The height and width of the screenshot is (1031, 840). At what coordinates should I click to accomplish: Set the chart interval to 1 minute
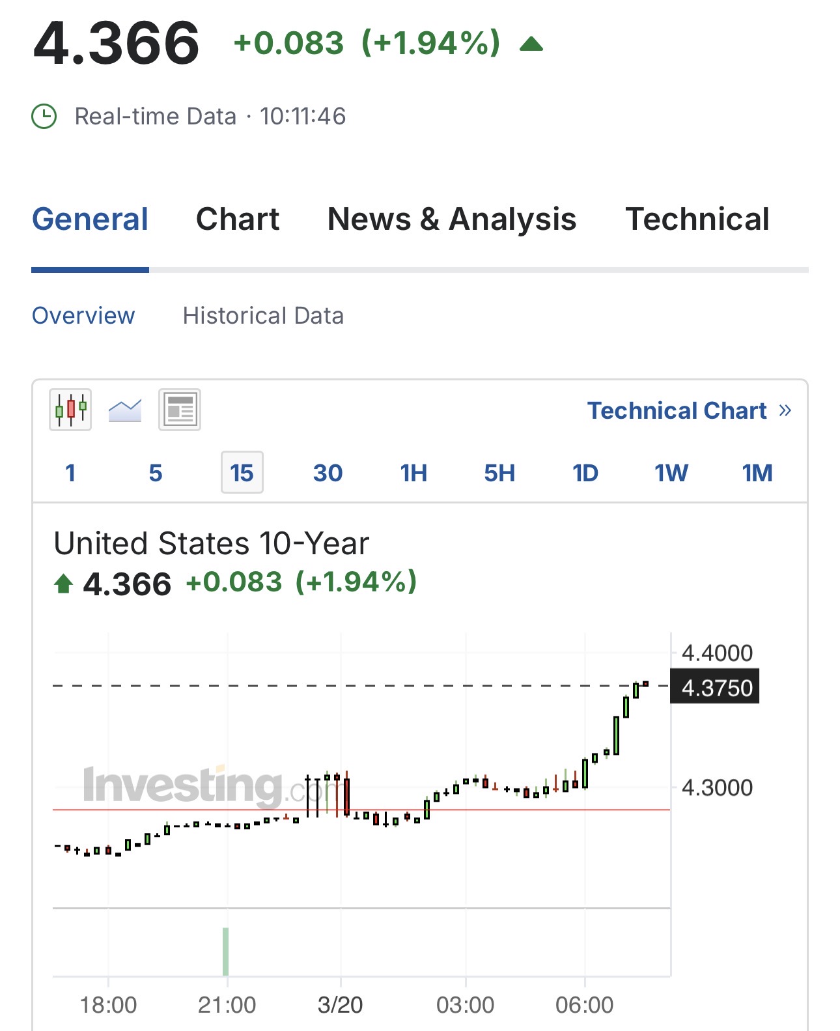70,473
